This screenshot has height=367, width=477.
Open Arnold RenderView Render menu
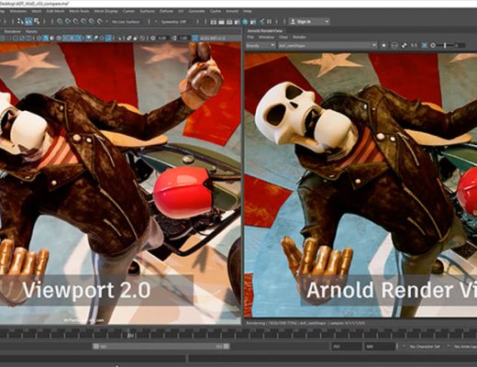click(x=299, y=37)
